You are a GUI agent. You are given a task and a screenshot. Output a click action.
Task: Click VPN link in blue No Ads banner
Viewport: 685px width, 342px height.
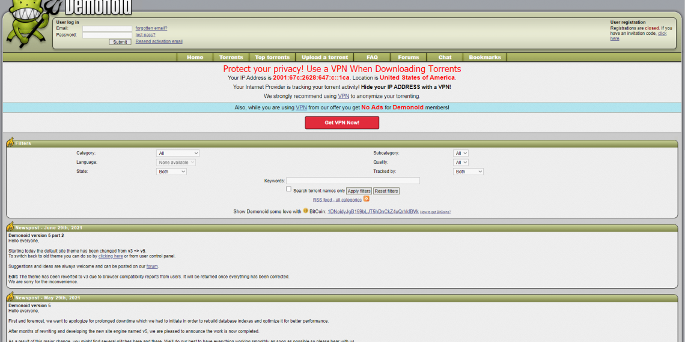(301, 107)
